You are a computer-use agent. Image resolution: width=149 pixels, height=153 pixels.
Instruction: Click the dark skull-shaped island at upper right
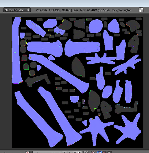(134, 44)
